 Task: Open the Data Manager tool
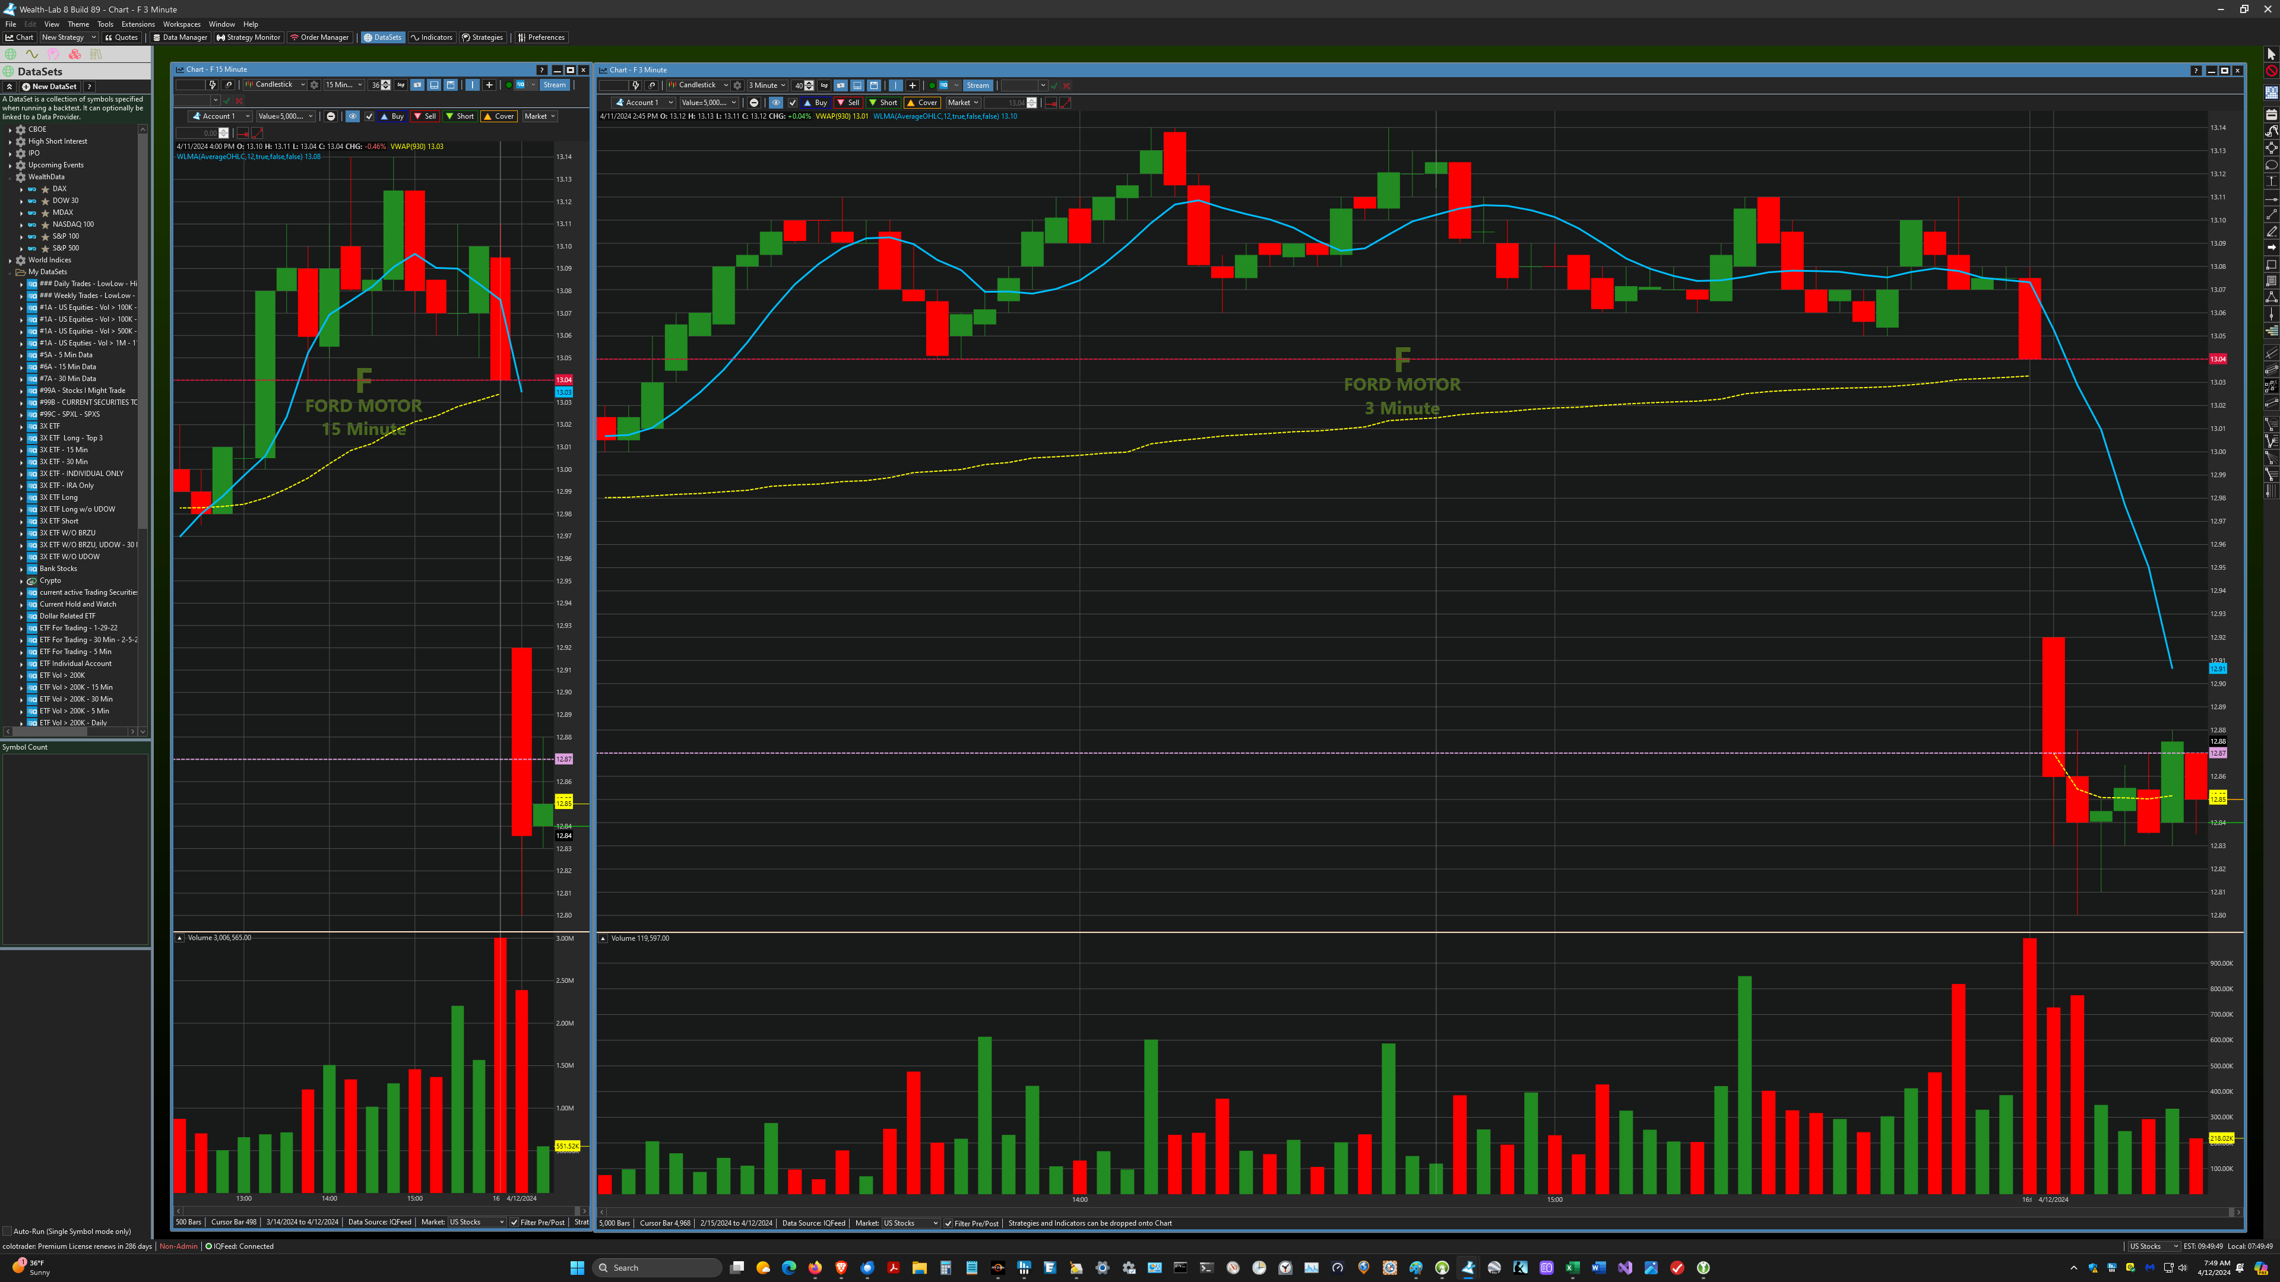click(x=180, y=37)
